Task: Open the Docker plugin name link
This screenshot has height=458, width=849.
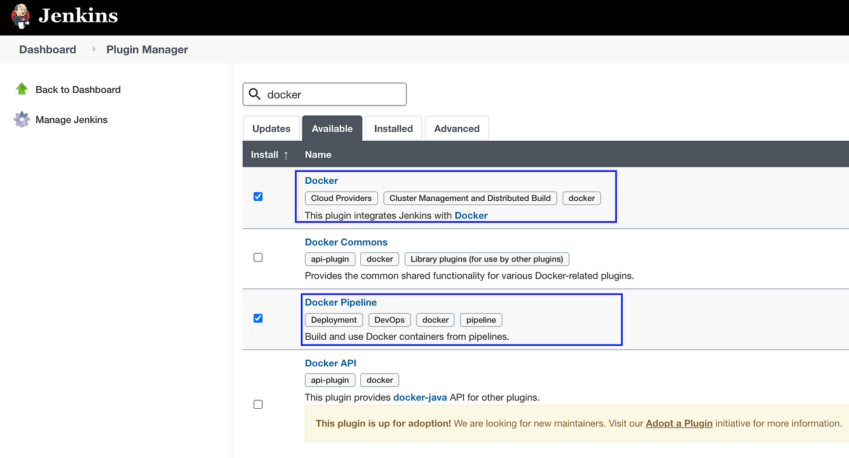Action: tap(321, 181)
